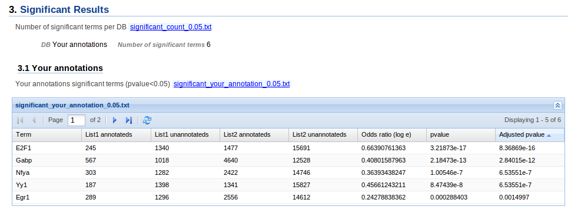Go to first page of results
This screenshot has height=213, width=571.
coord(21,120)
